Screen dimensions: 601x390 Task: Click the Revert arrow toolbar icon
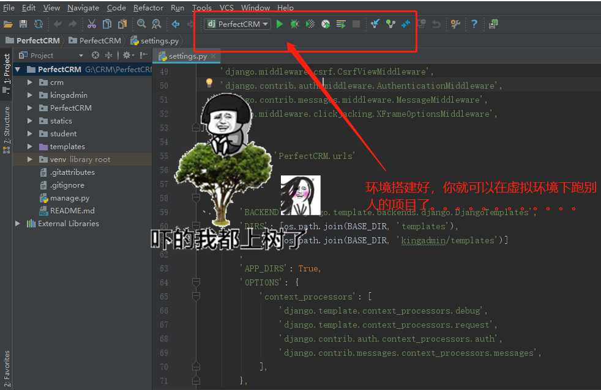436,24
